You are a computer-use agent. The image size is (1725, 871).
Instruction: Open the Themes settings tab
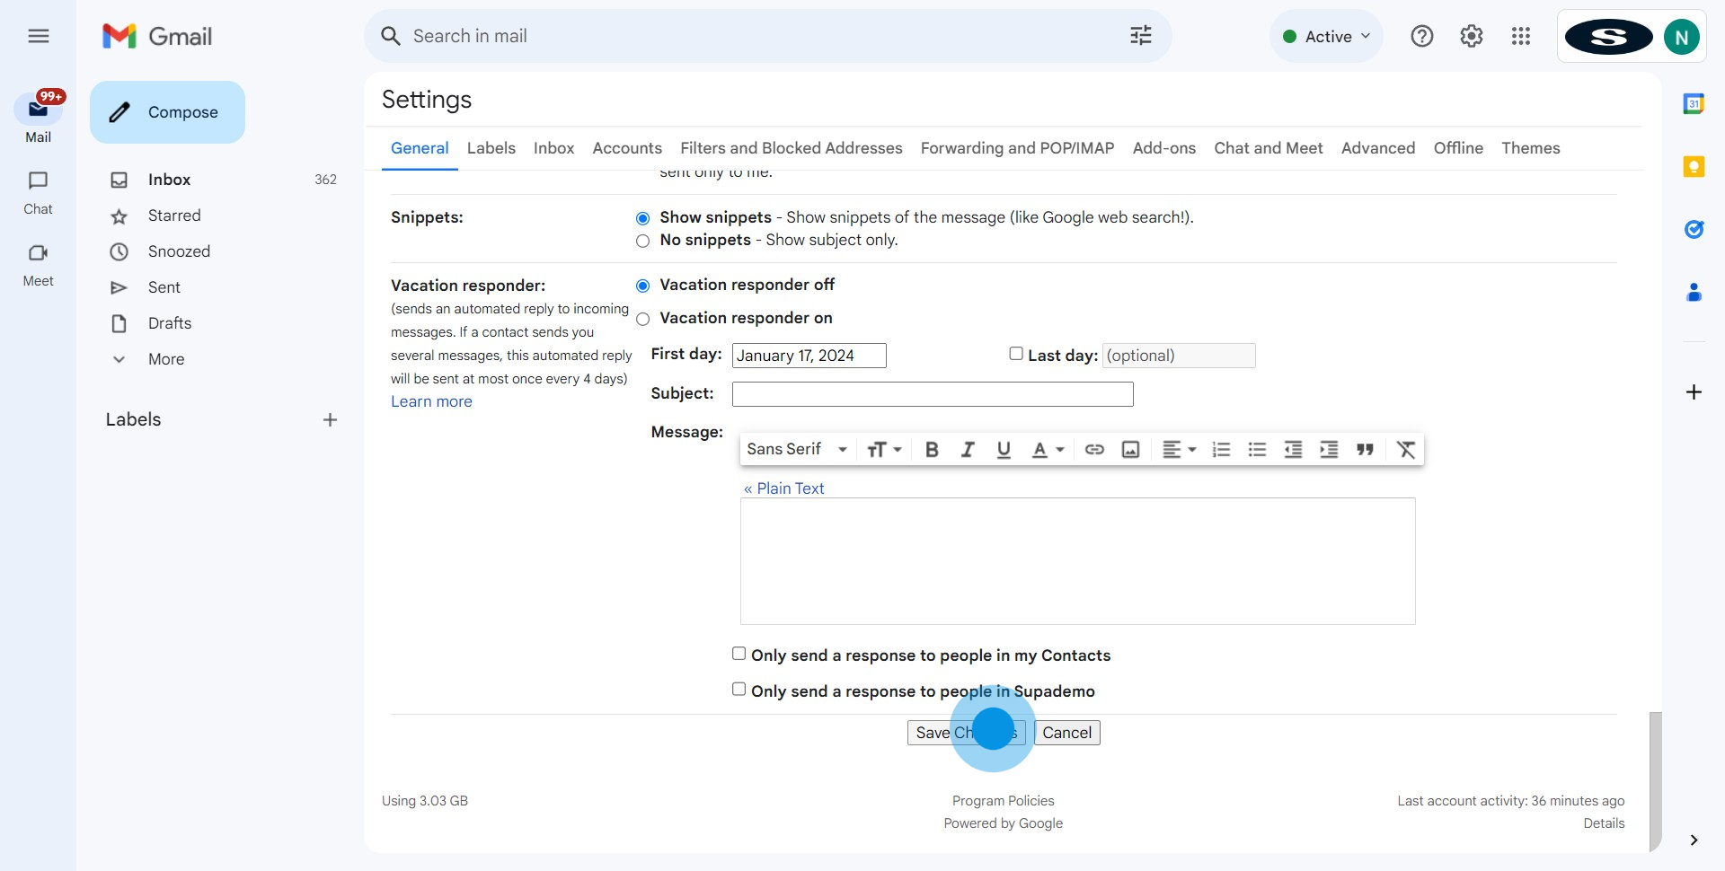[x=1530, y=148]
